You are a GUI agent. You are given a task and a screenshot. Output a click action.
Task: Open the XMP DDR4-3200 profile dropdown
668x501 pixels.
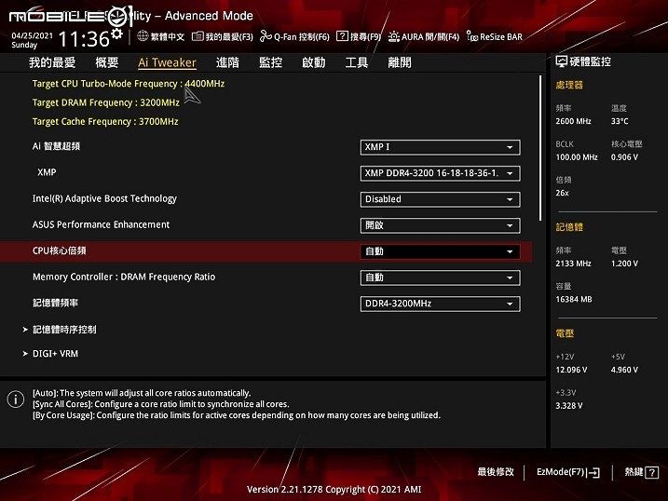(440, 173)
